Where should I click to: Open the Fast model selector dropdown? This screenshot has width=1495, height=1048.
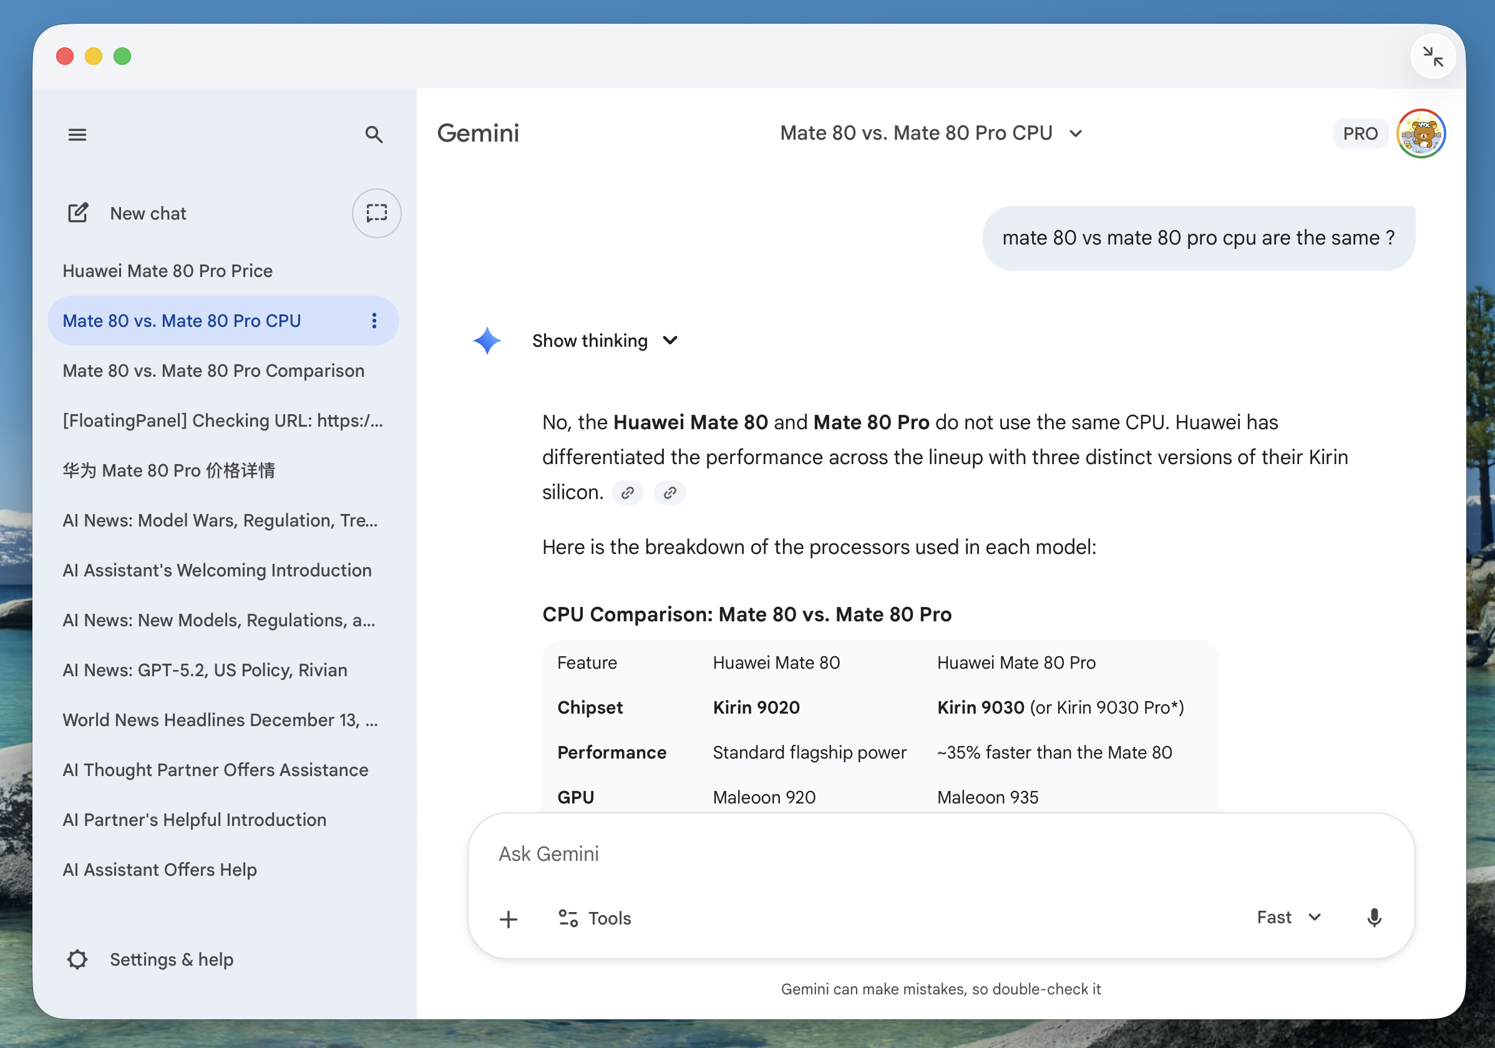coord(1288,917)
